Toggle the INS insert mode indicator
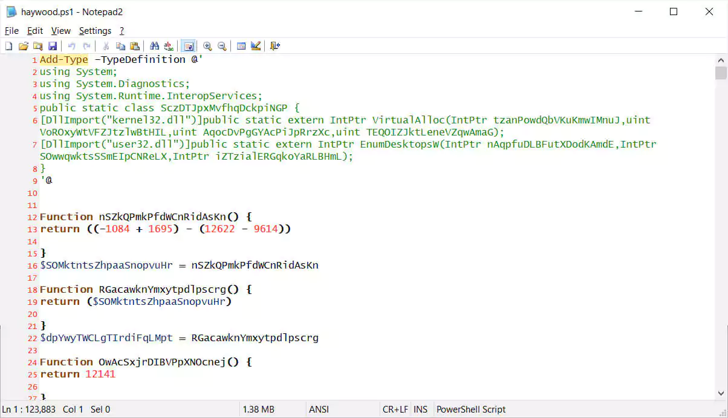Screen dimensions: 728x418 pyautogui.click(x=420, y=410)
